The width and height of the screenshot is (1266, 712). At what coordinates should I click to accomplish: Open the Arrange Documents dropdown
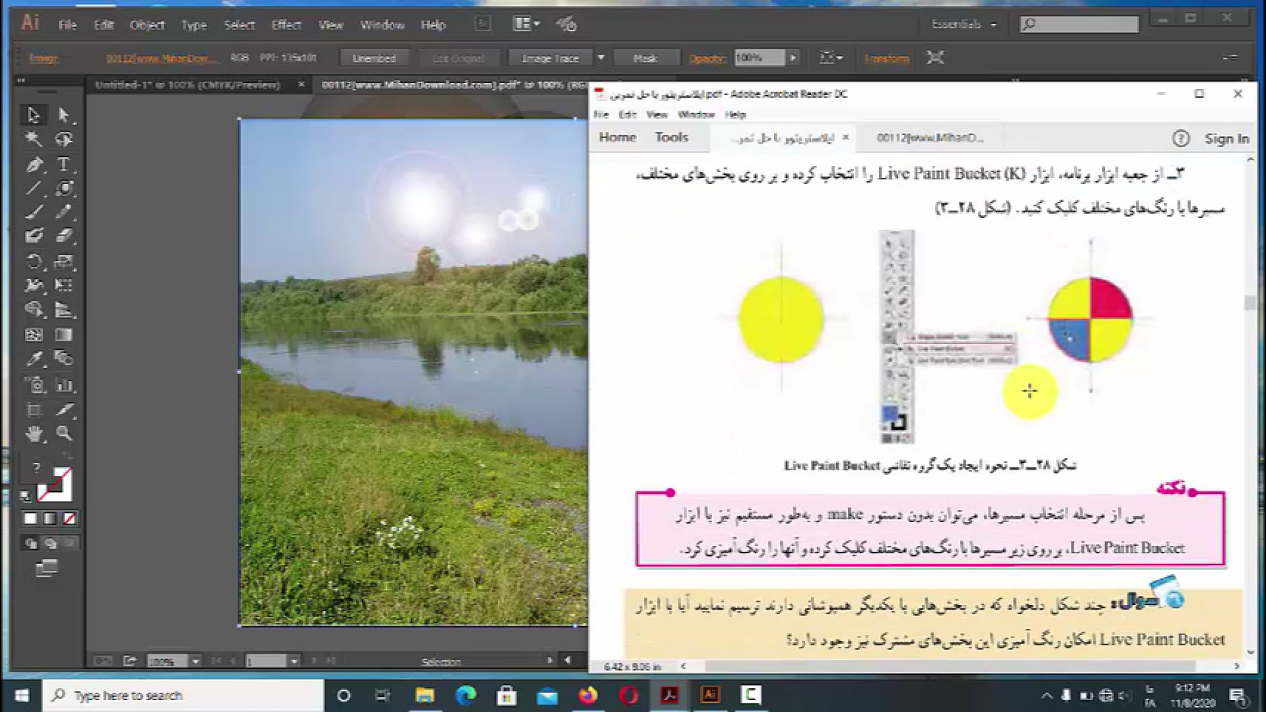coord(526,24)
